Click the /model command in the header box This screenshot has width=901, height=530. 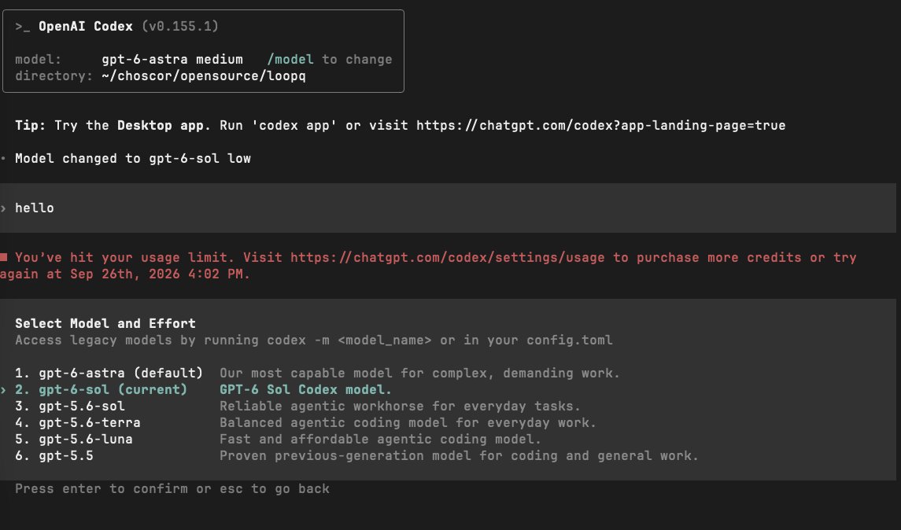pyautogui.click(x=290, y=60)
